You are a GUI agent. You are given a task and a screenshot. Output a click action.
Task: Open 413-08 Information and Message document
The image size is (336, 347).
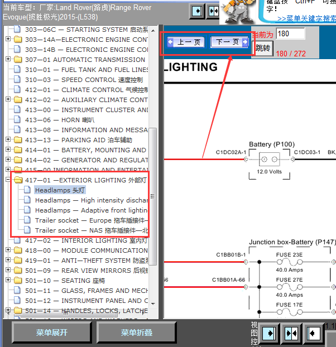click(87, 130)
